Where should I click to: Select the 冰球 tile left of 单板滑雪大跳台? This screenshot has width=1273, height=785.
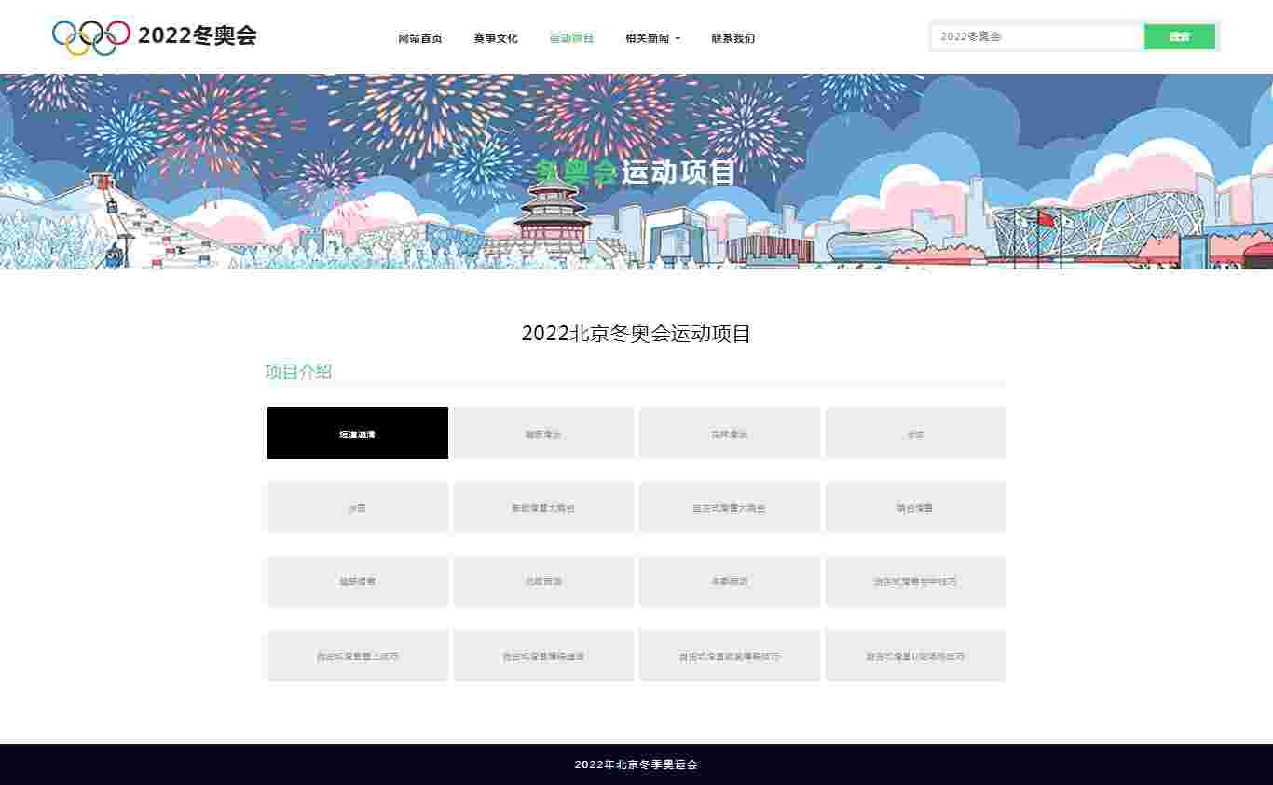358,508
